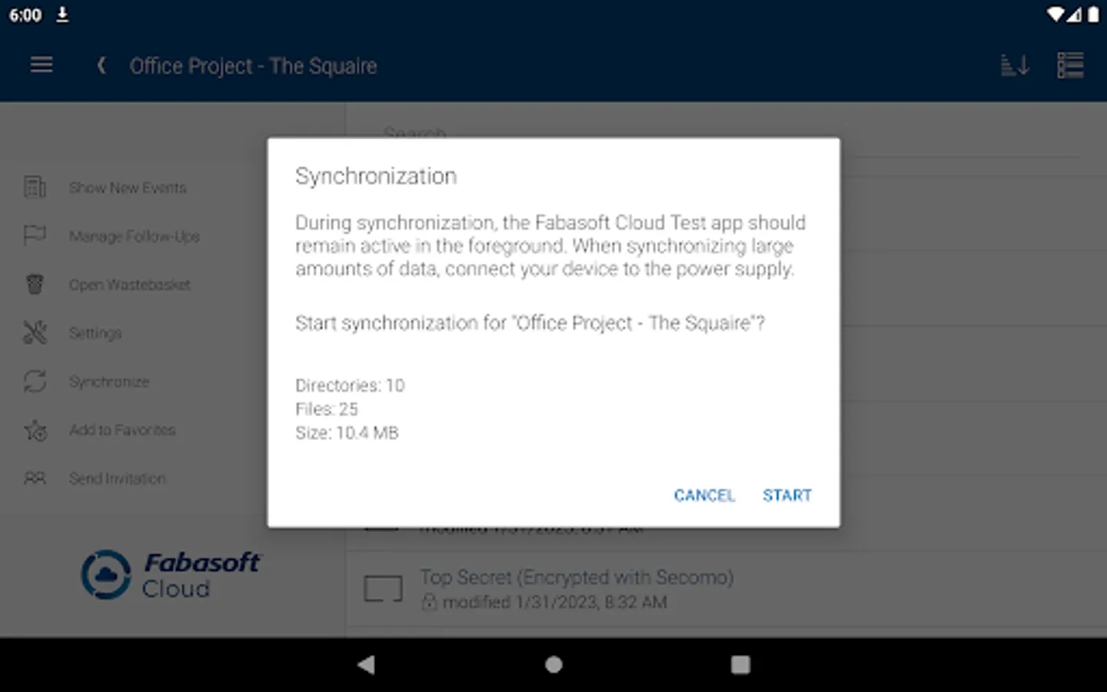
Task: Click the Fabasoft Cloud logo
Action: click(171, 574)
